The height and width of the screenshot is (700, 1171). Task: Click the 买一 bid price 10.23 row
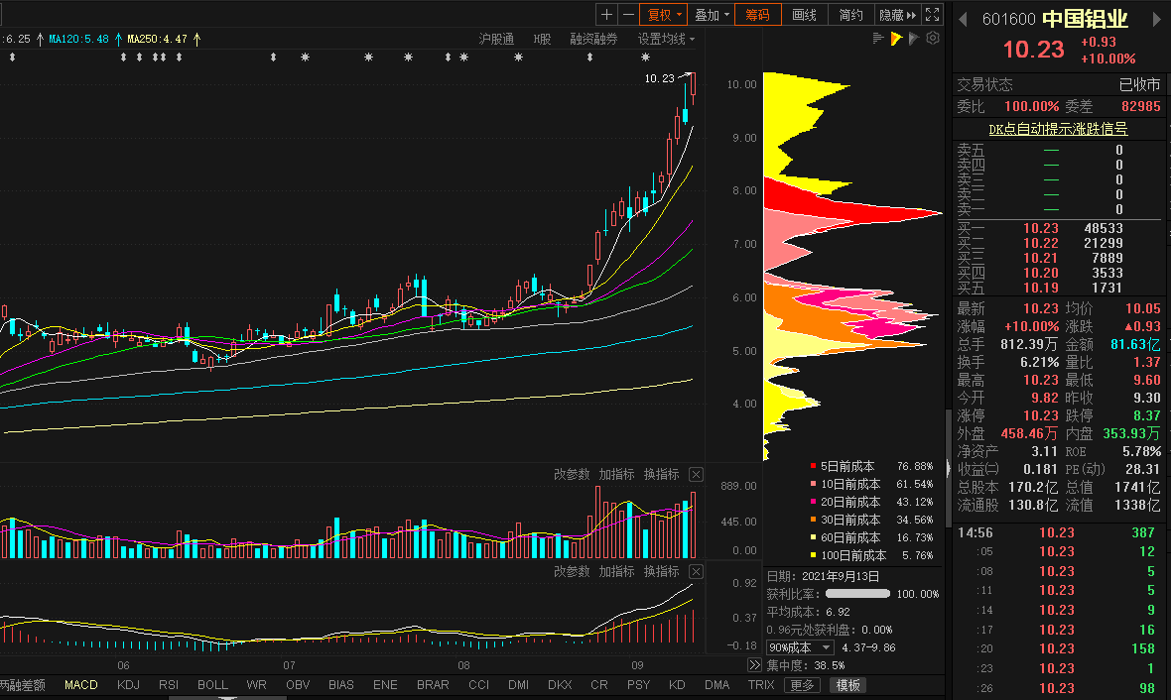point(1059,228)
